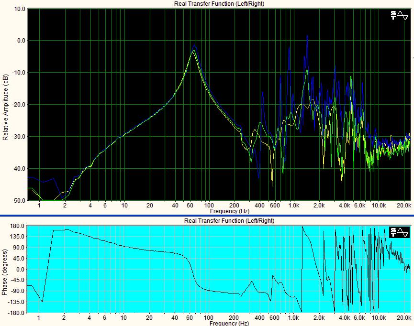Click the ST logo icon in the amplitude plot
The width and height of the screenshot is (414, 326).
[x=393, y=15]
